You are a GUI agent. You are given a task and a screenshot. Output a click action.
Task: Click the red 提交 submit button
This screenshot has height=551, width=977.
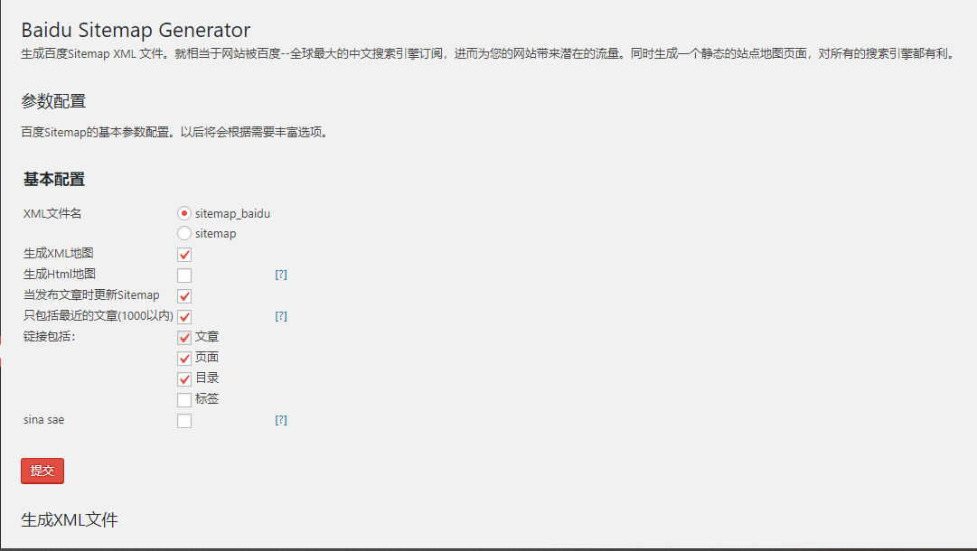42,471
